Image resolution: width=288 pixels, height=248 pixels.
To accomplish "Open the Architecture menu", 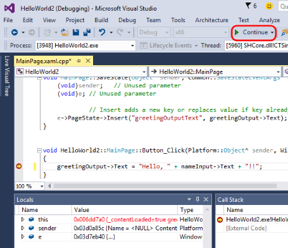I will [211, 20].
